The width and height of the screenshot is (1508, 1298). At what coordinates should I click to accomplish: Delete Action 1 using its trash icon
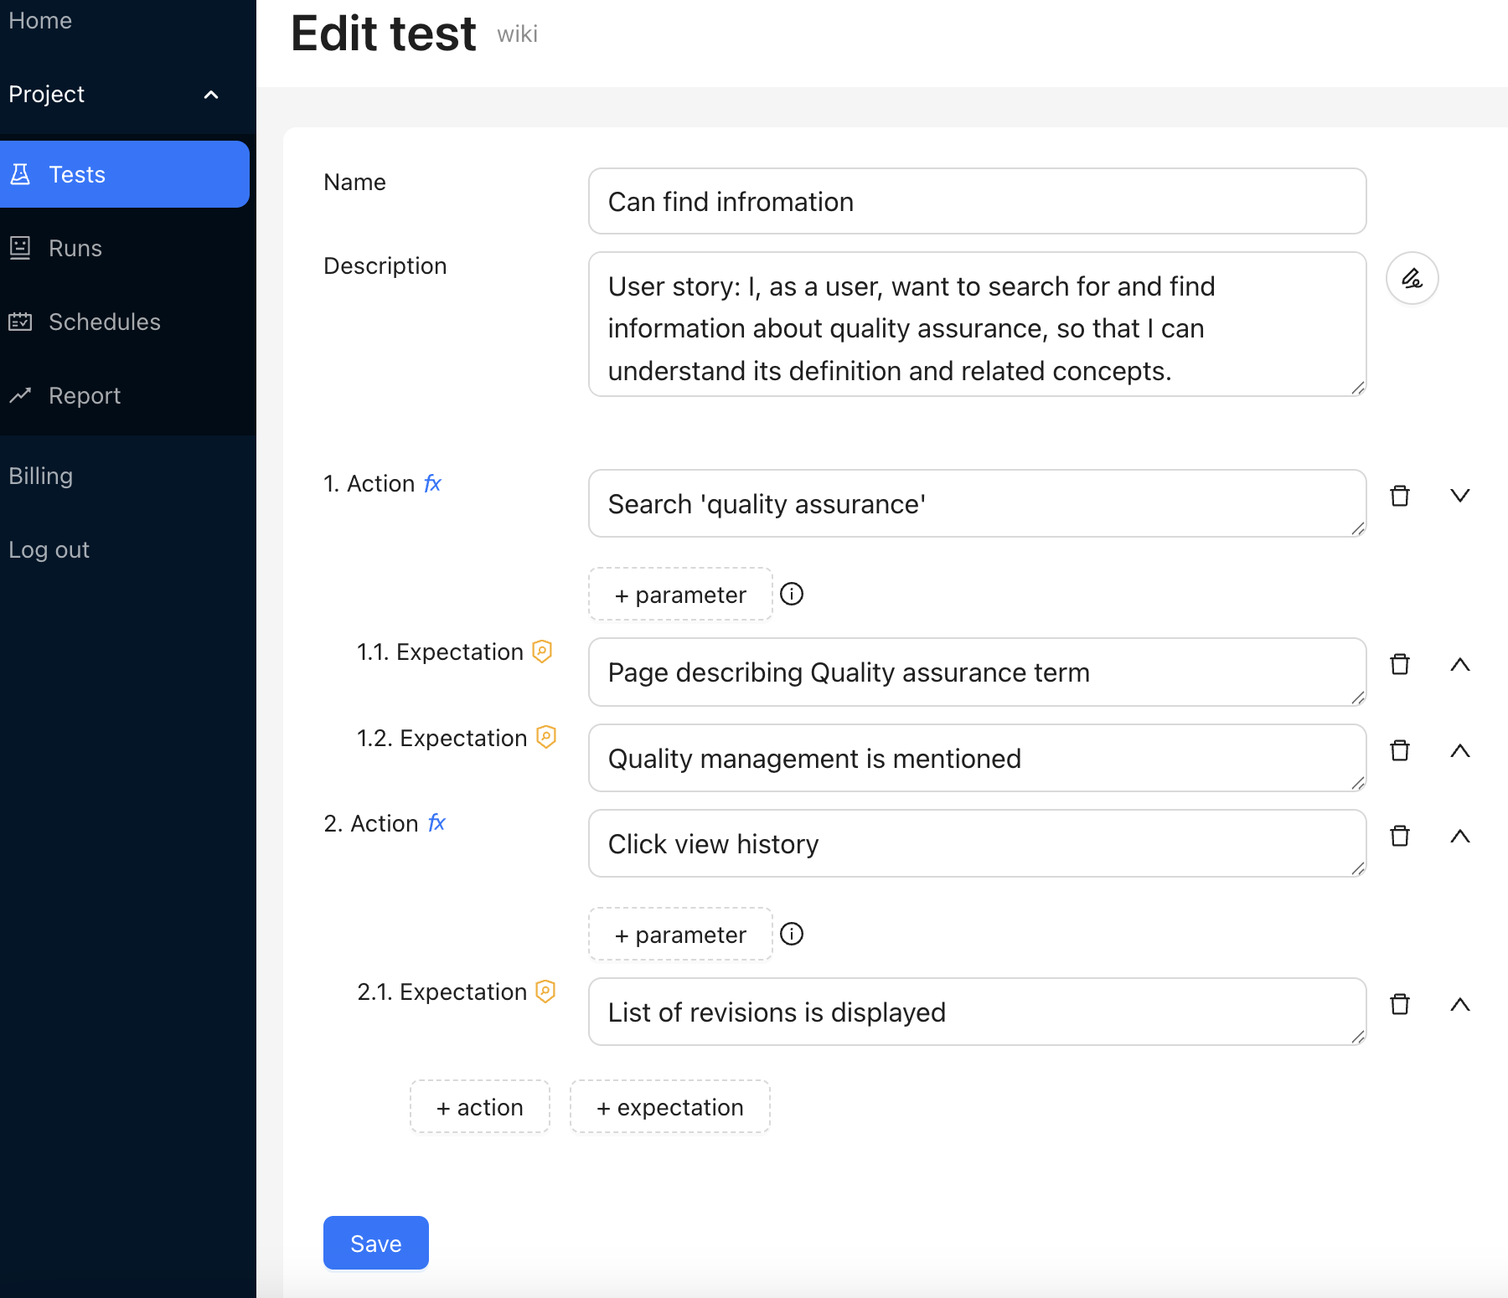1400,496
